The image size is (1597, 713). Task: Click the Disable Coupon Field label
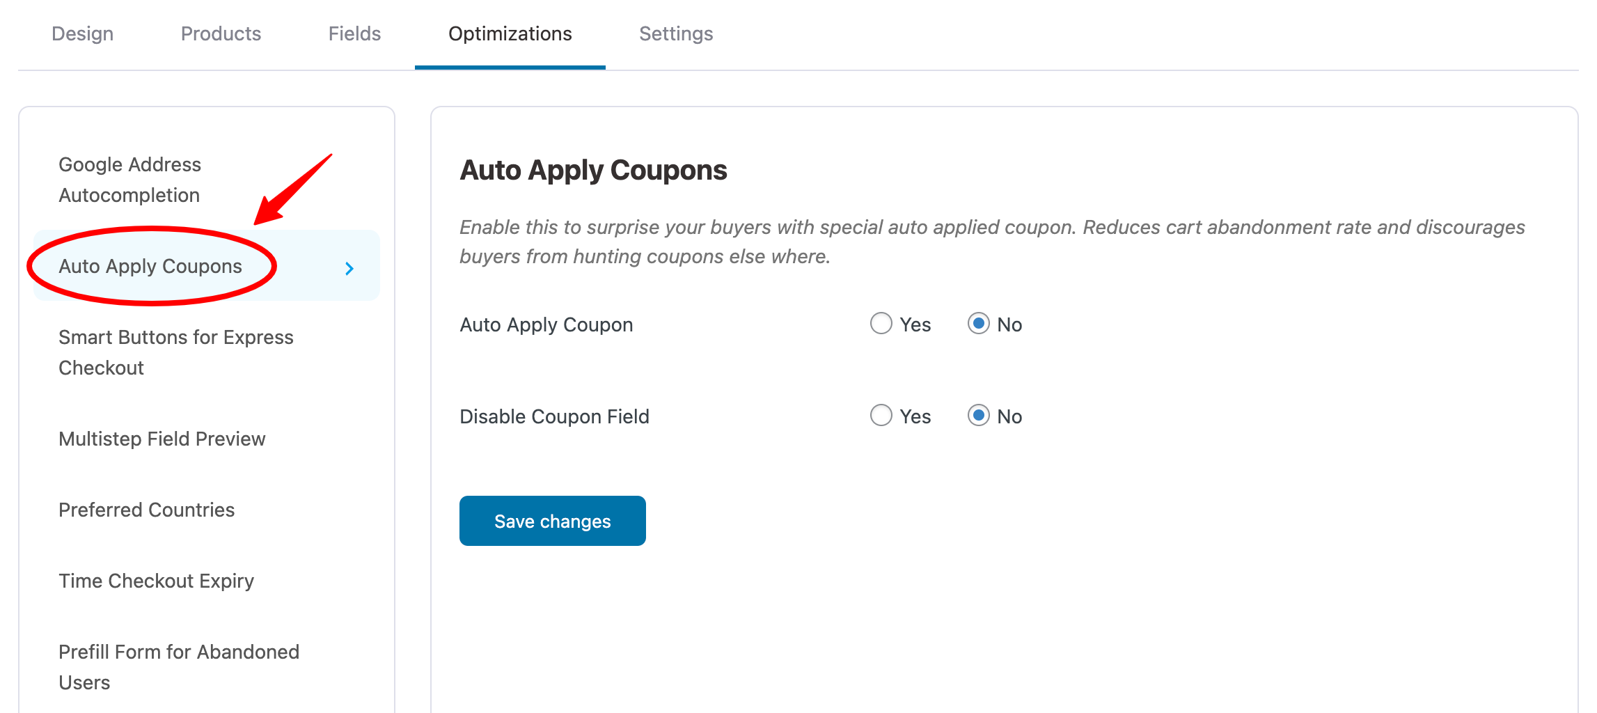554,416
